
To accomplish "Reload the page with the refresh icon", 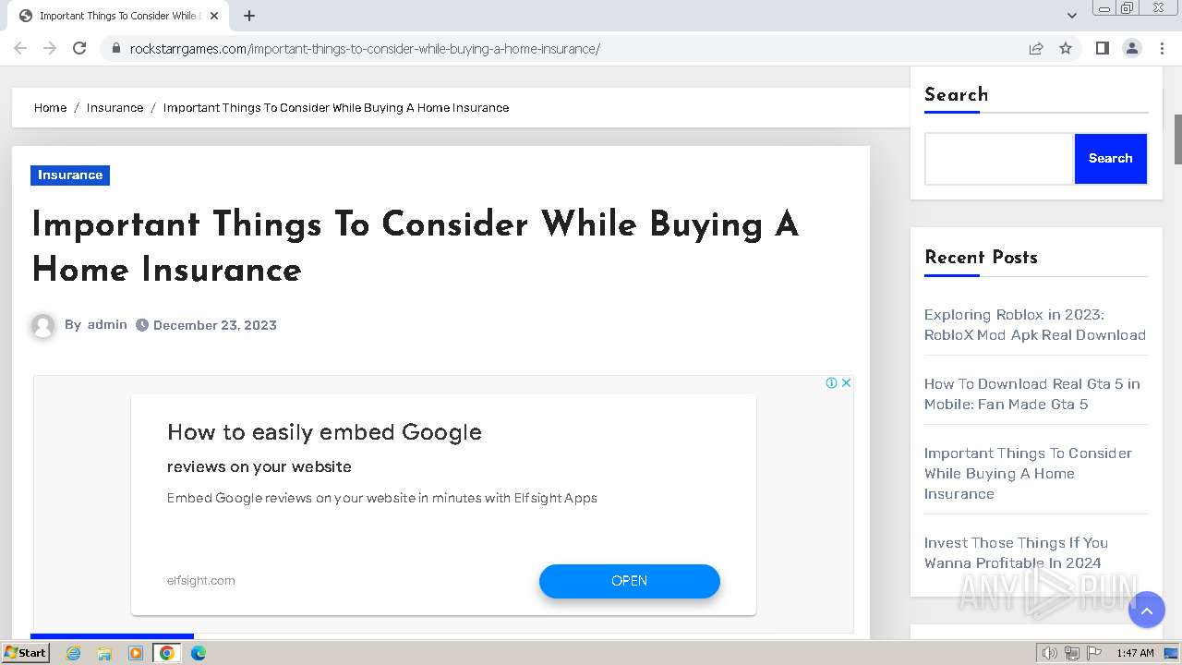I will pyautogui.click(x=79, y=48).
